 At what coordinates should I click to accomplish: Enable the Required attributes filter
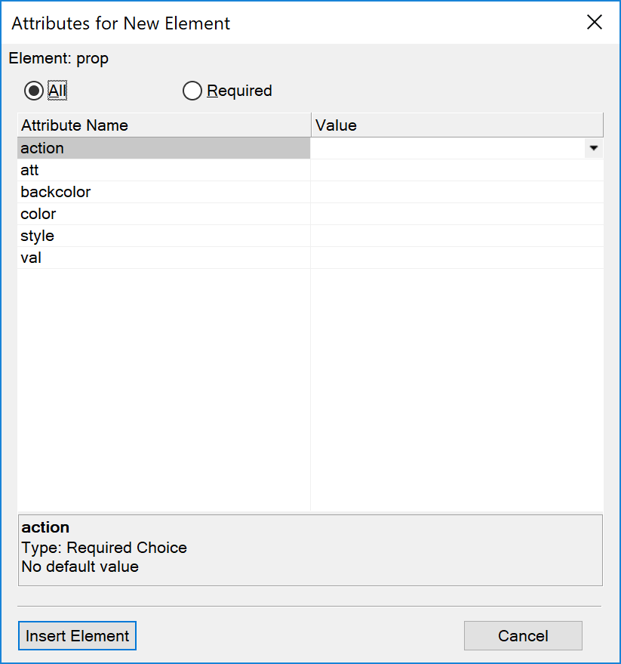(x=192, y=90)
